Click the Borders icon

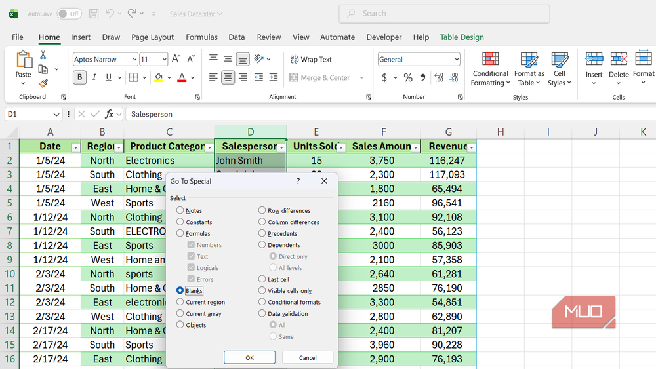pos(133,77)
